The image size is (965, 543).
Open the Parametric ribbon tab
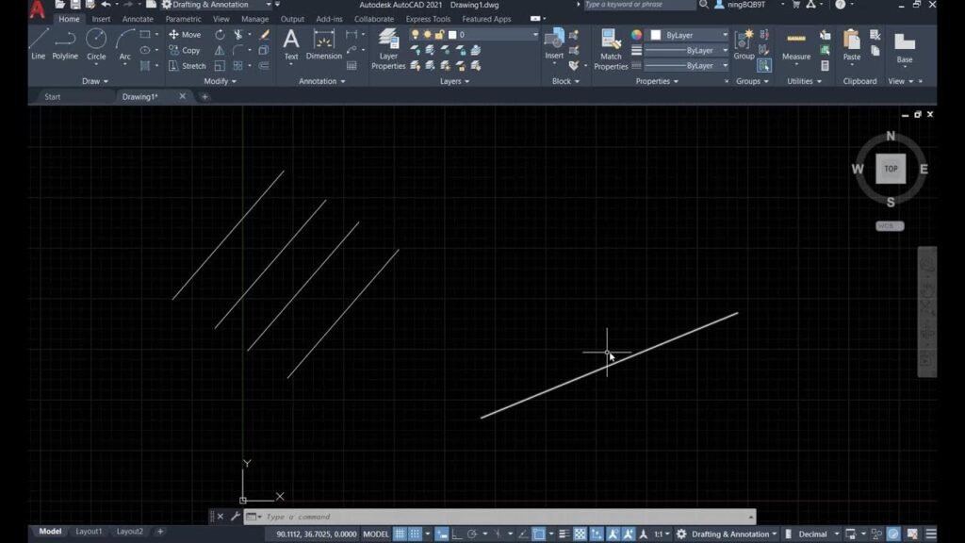183,19
